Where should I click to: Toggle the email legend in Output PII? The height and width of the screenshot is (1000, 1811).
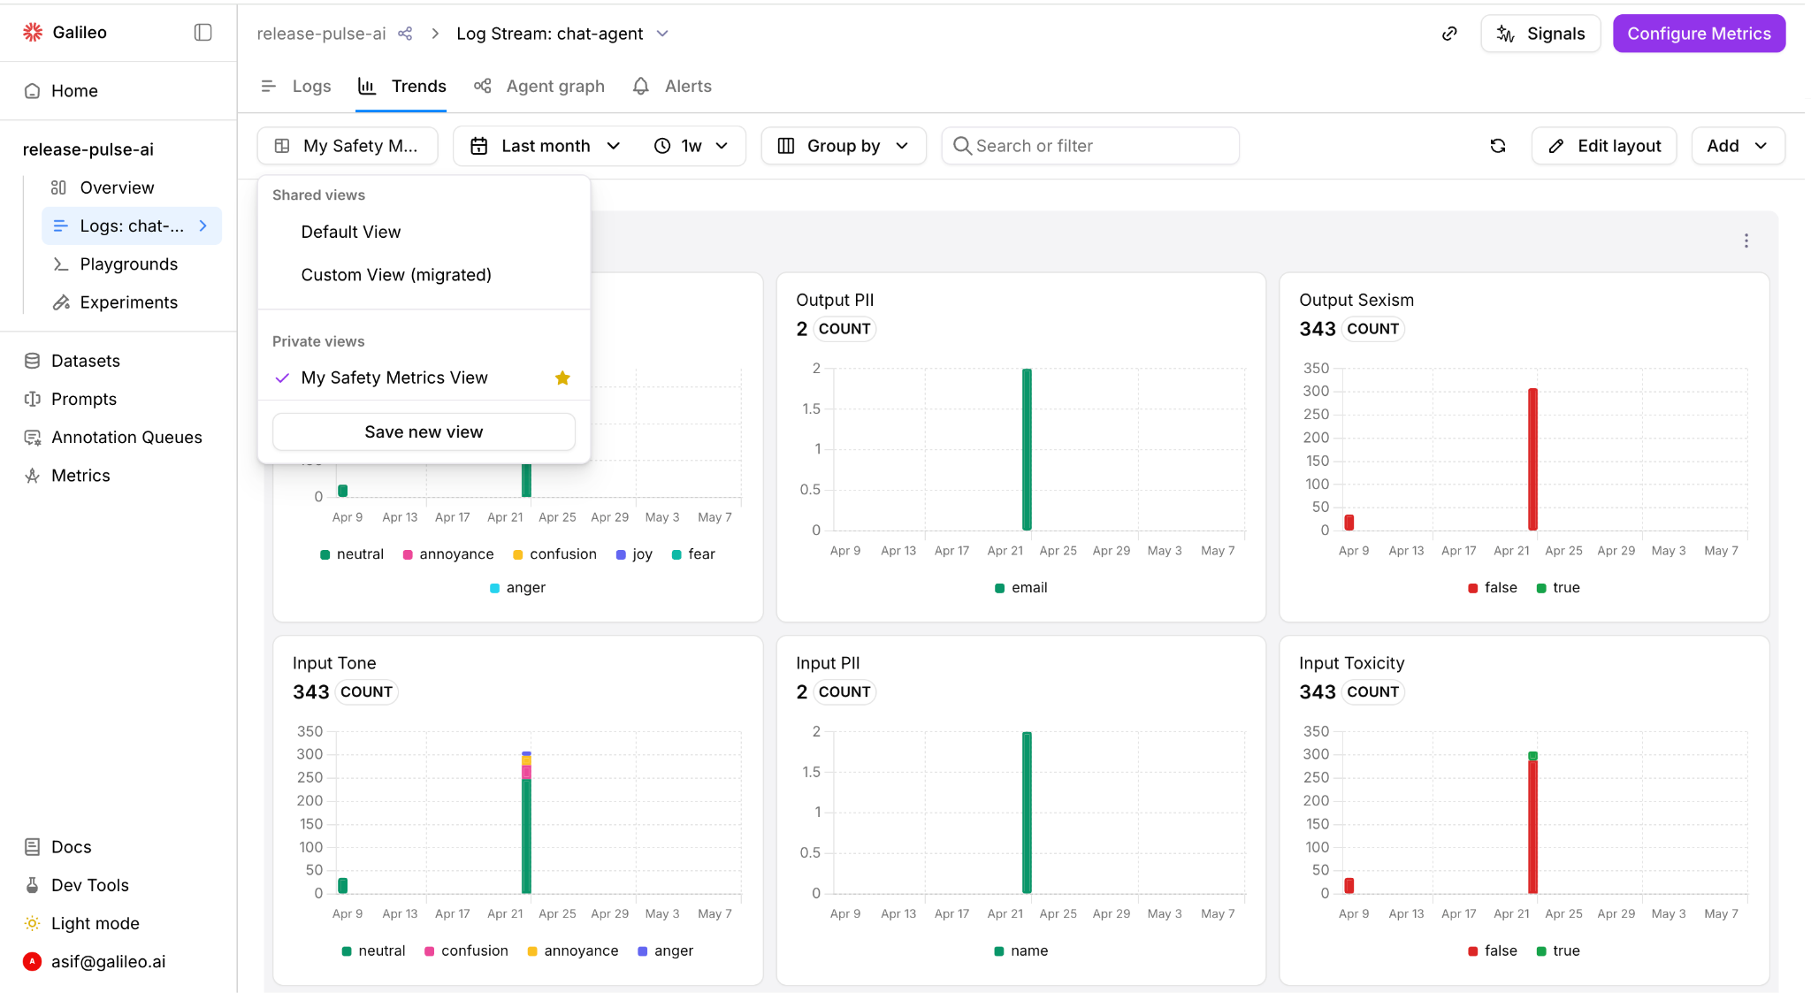click(x=1020, y=588)
